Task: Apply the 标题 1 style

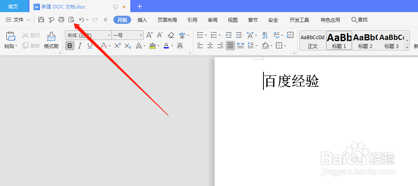Action: (339, 40)
